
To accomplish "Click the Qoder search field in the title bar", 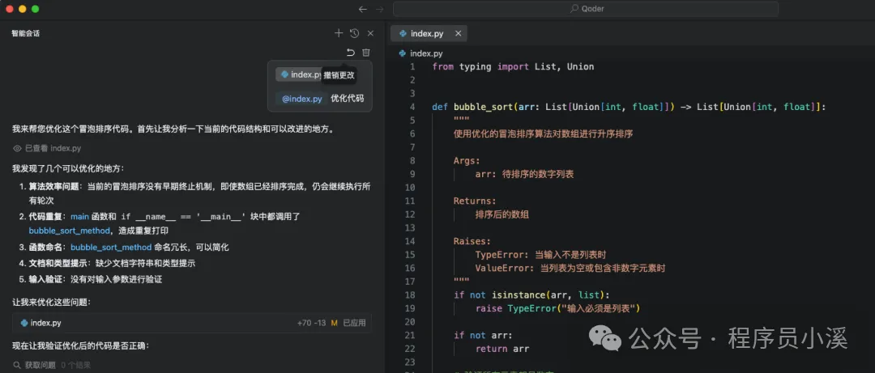I will click(x=586, y=9).
